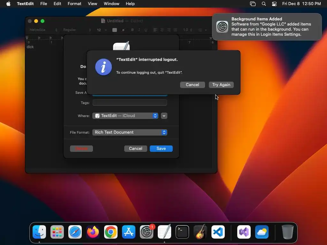This screenshot has height=245, width=327.
Task: Click the text highlight color button
Action: click(123, 30)
